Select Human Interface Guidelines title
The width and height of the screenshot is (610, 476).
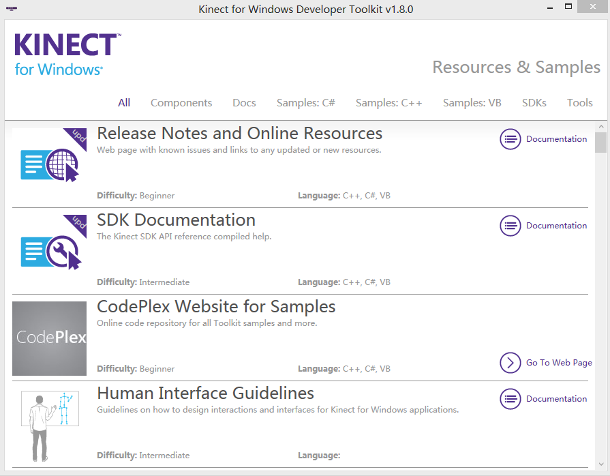coord(205,393)
